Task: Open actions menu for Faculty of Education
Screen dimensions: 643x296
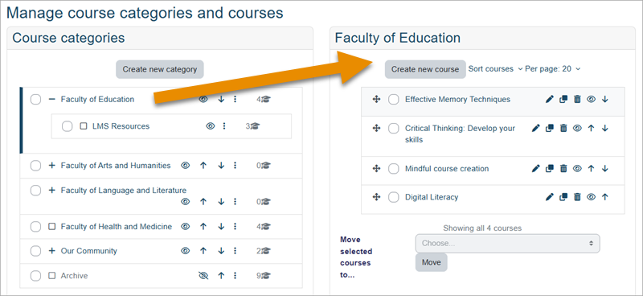Action: tap(235, 100)
